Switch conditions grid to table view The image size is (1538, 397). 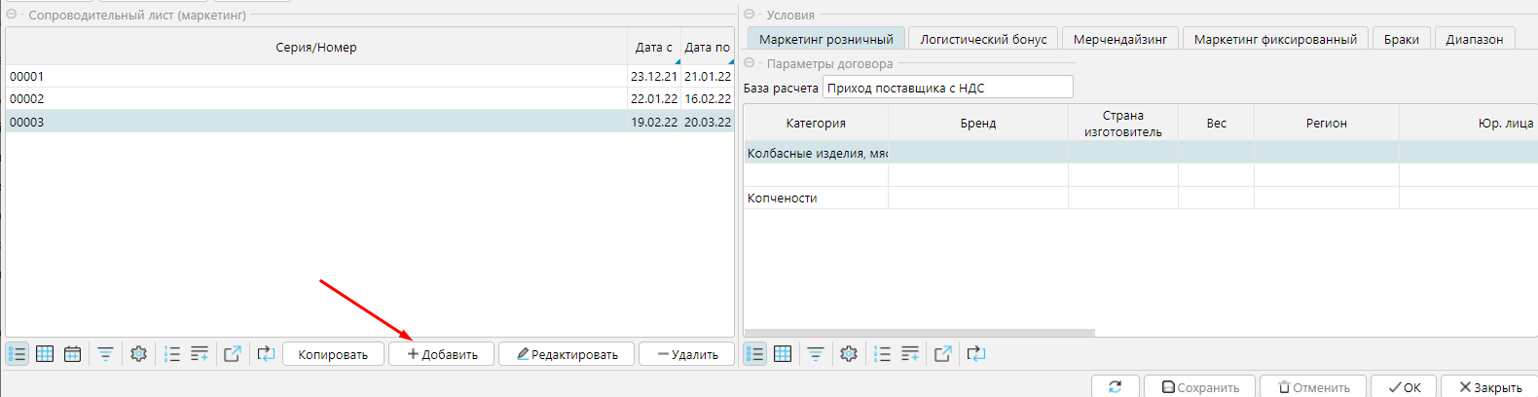pos(783,354)
